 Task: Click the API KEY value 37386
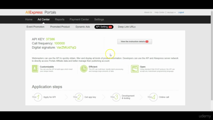point(50,39)
